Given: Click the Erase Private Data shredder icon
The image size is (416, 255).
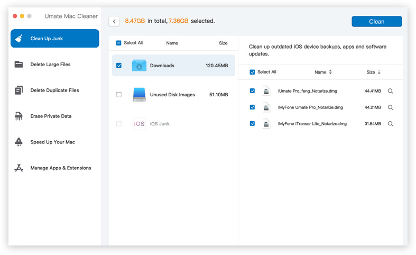Looking at the screenshot, I should click(x=19, y=116).
